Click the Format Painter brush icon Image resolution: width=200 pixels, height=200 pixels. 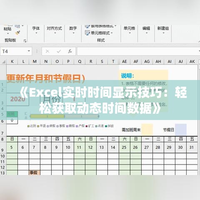(x=17, y=33)
